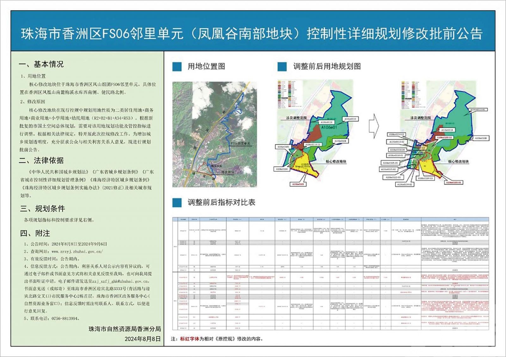Image resolution: width=506 pixels, height=357 pixels.
Task: Click the A106e0118 callout on the before-adjustment map
Action: pyautogui.click(x=327, y=122)
